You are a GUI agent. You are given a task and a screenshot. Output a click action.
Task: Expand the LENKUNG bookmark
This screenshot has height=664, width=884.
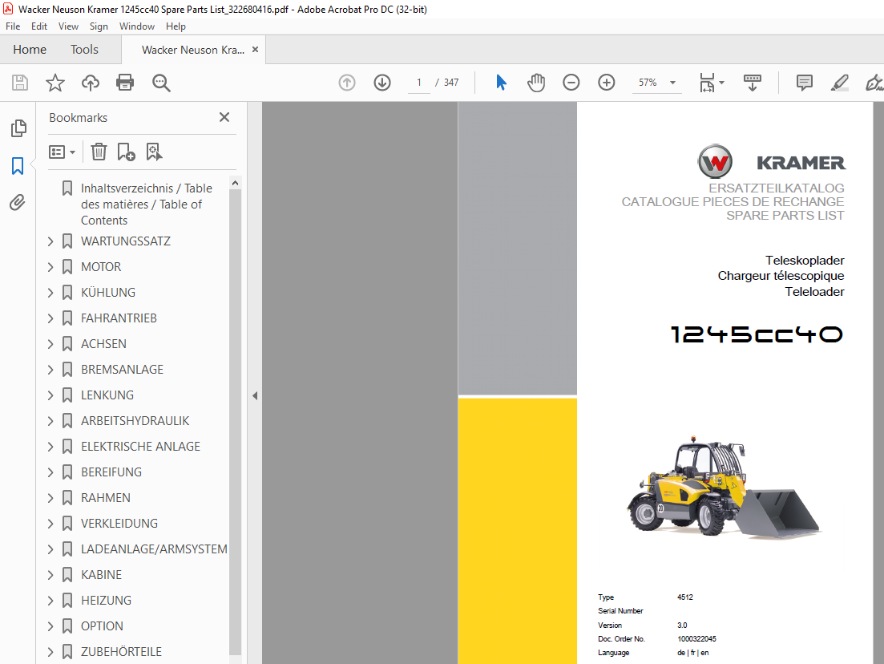[x=50, y=395]
